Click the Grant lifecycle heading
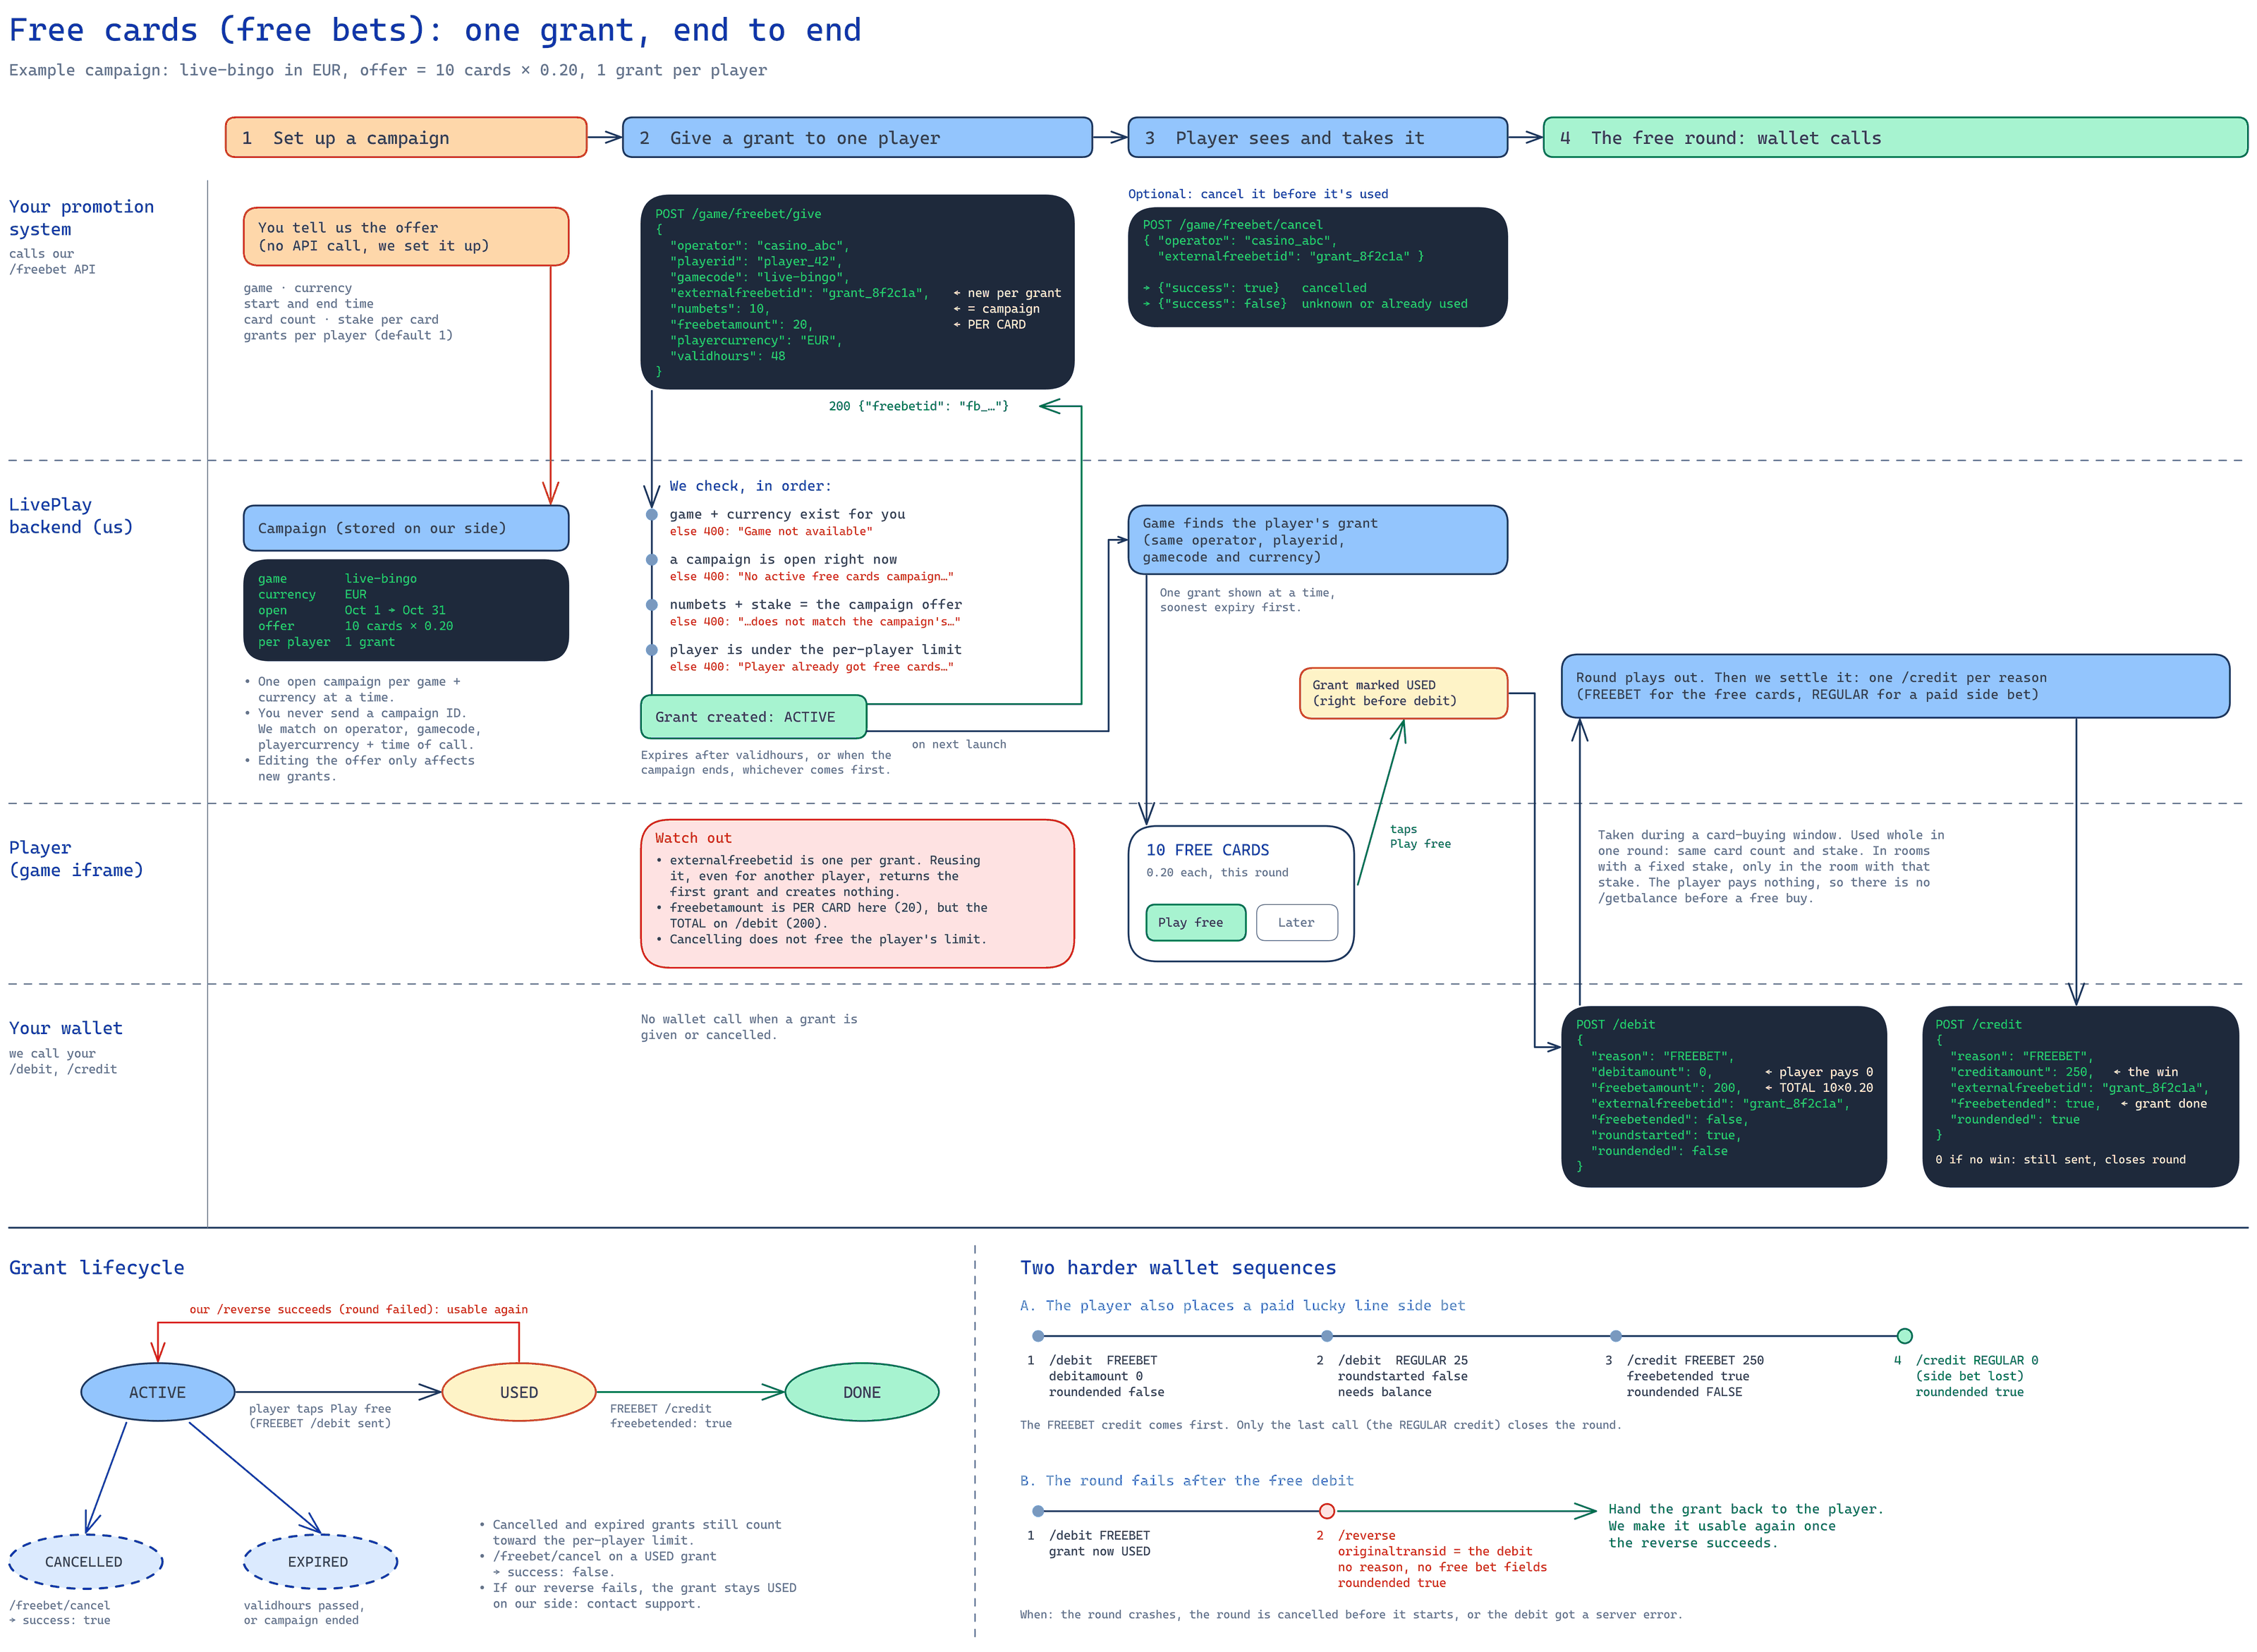The width and height of the screenshot is (2257, 1652). [97, 1268]
